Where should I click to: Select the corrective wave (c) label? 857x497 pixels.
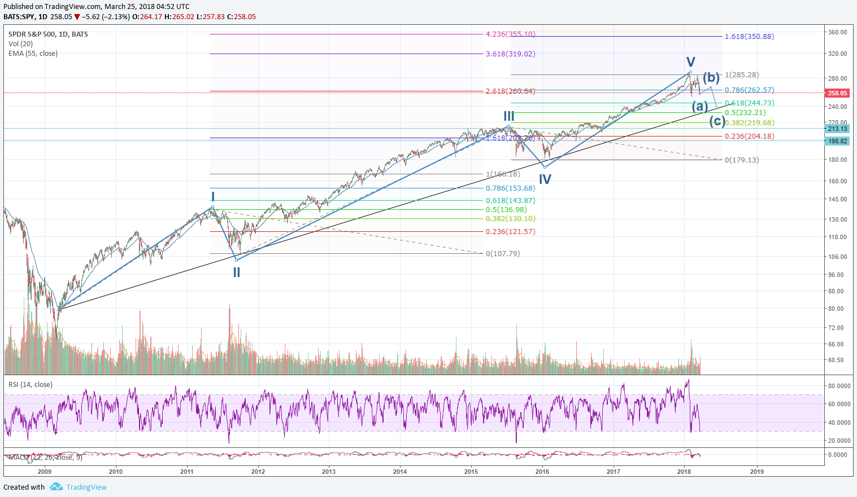click(717, 121)
